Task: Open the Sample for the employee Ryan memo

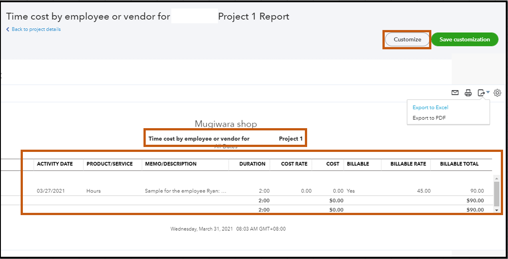Action: [186, 191]
